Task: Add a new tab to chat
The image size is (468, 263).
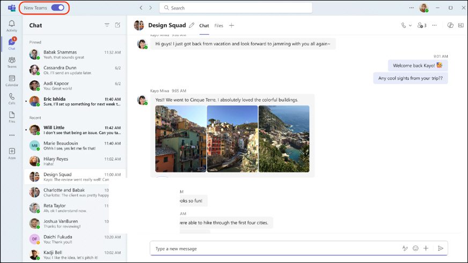Action: coord(232,26)
